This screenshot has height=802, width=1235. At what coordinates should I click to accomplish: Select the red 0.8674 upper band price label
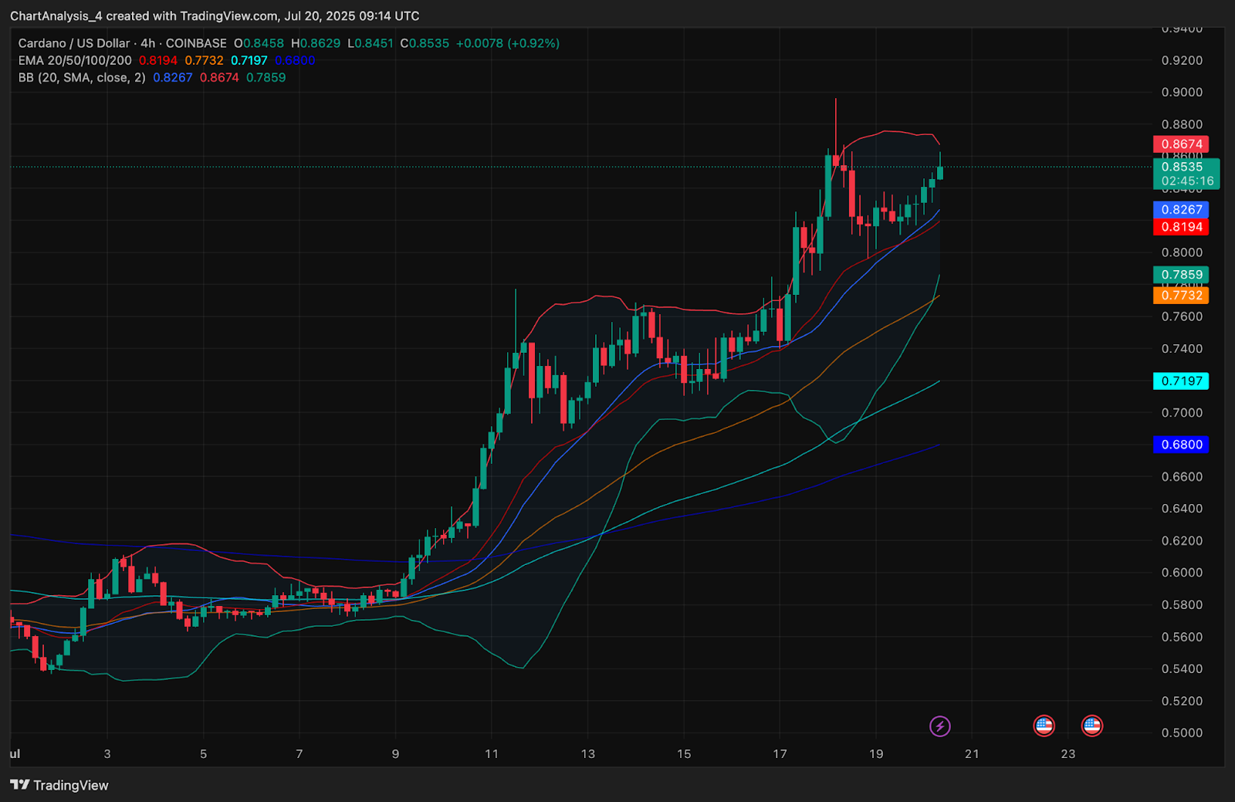1181,144
